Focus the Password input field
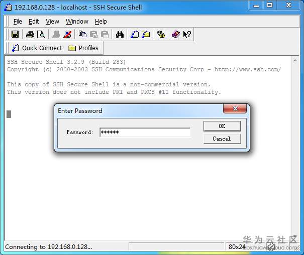The width and height of the screenshot is (304, 255). 145,132
